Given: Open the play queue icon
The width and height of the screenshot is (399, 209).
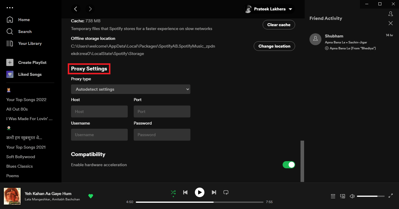Looking at the screenshot, I should pos(333,196).
